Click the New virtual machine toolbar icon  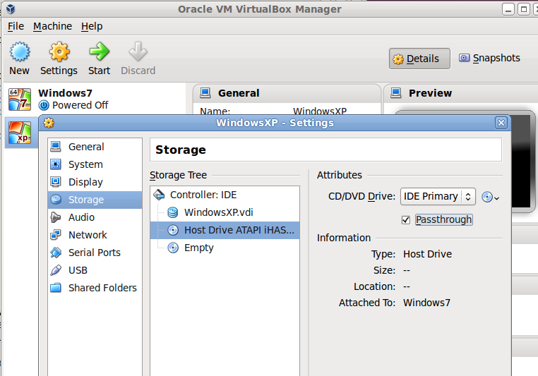tap(20, 51)
